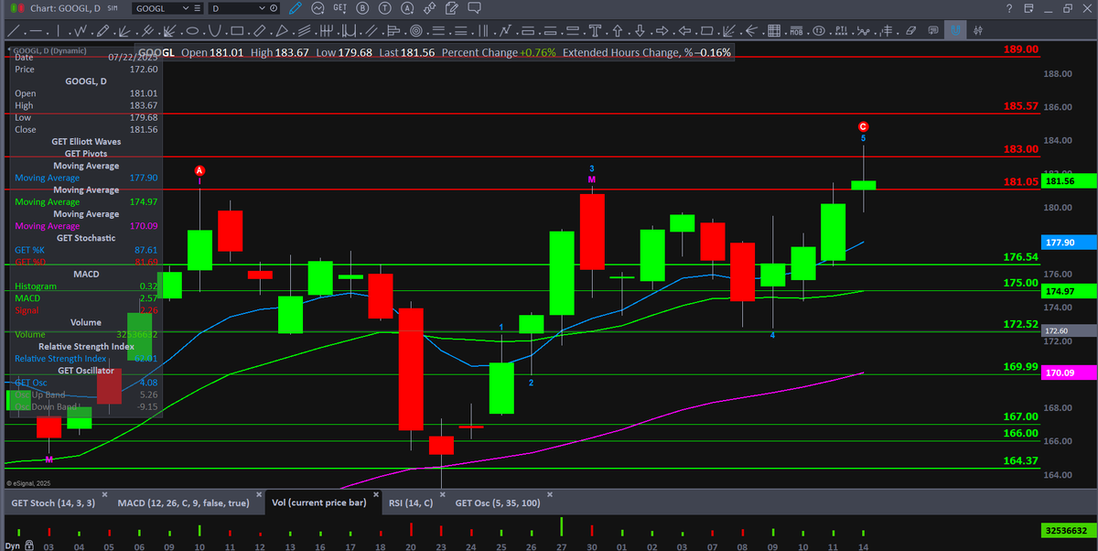Select the rectangle drawing tool
Viewport: 1098px width, 551px height.
(237, 31)
